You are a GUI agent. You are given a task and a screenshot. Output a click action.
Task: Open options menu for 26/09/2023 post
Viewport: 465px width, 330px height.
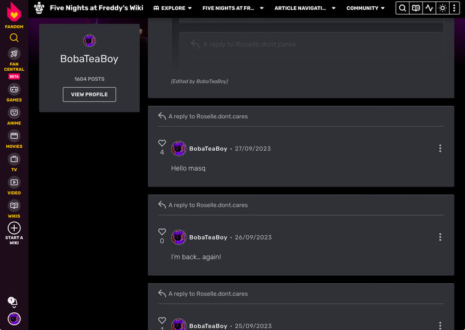point(440,237)
